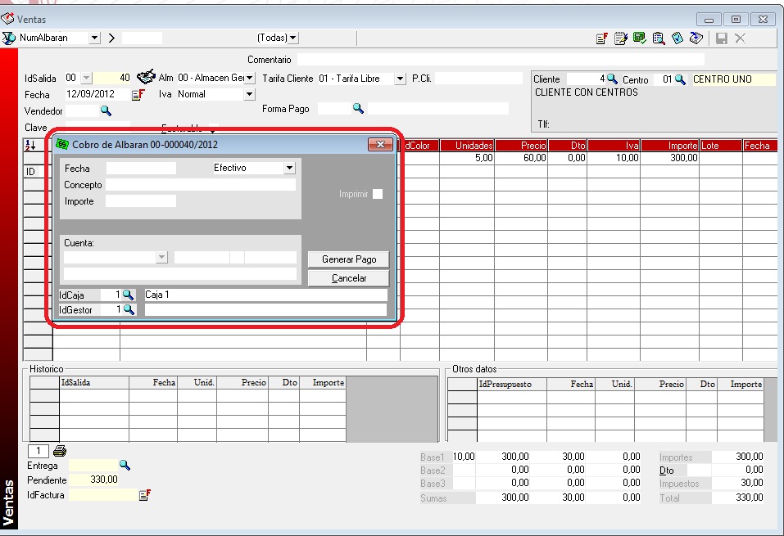The image size is (784, 536).
Task: Click the blue clipboard checkmark toolbar icon
Action: 677,38
